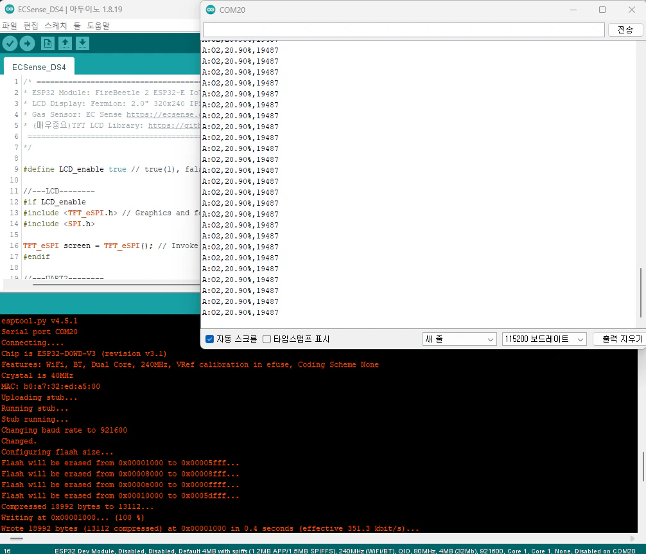Click the Save sketch down-arrow icon

coord(82,43)
